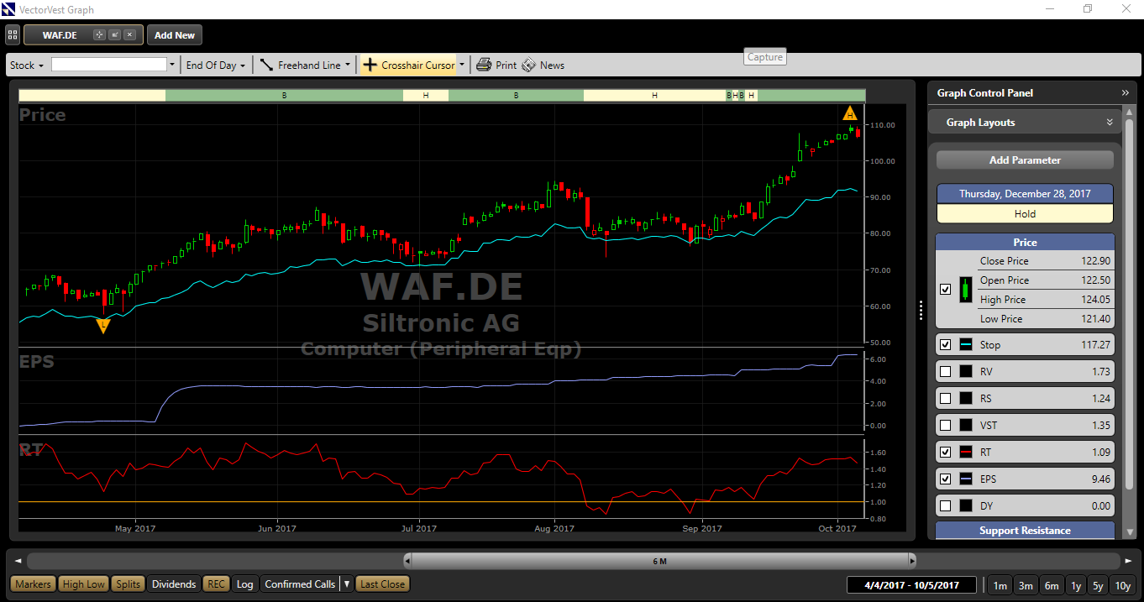Image resolution: width=1144 pixels, height=602 pixels.
Task: Enable the VST checkbox
Action: (946, 426)
